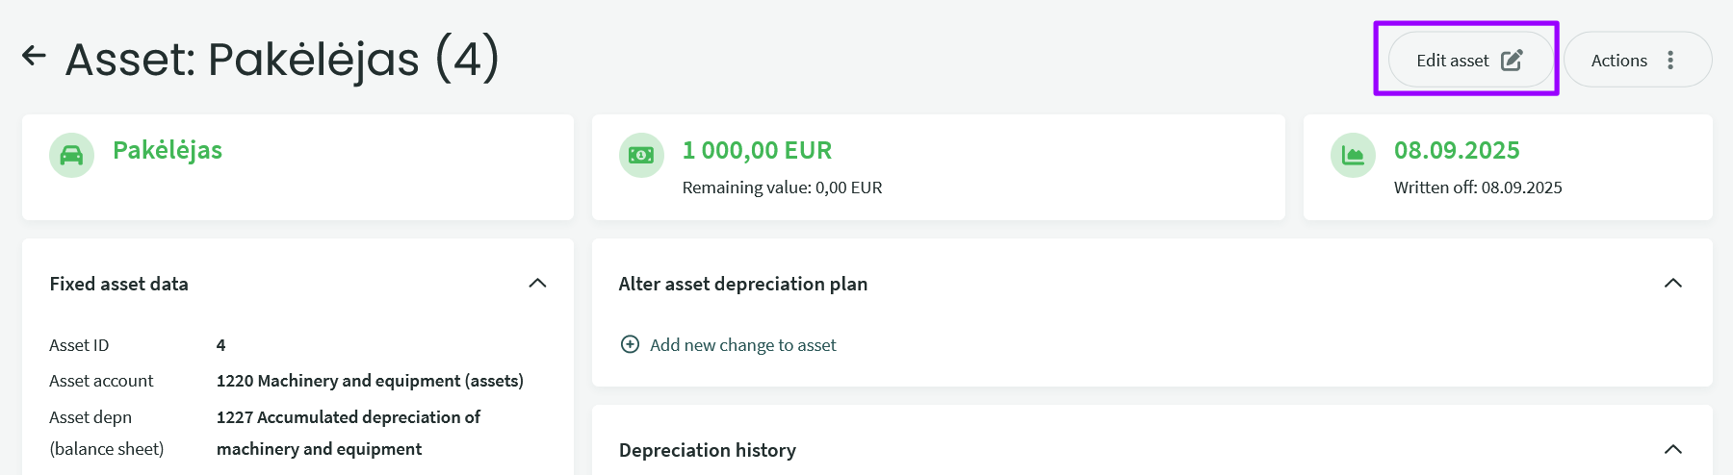Collapse the Depreciation history section
Viewport: 1733px width, 475px height.
coord(1673,450)
